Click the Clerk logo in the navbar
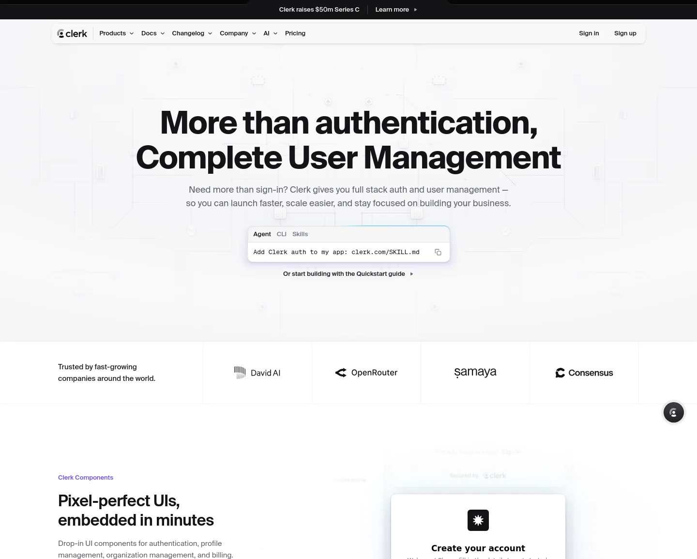This screenshot has width=697, height=559. pos(72,33)
